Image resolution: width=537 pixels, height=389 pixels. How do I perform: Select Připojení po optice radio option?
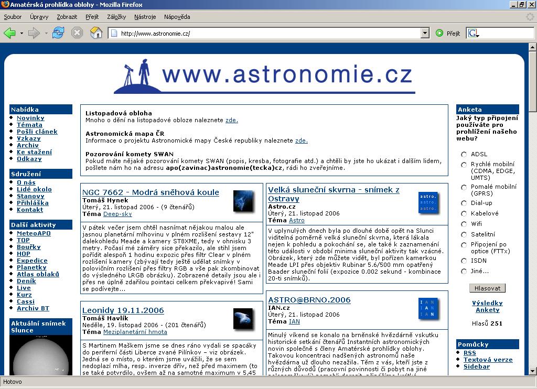coord(464,245)
